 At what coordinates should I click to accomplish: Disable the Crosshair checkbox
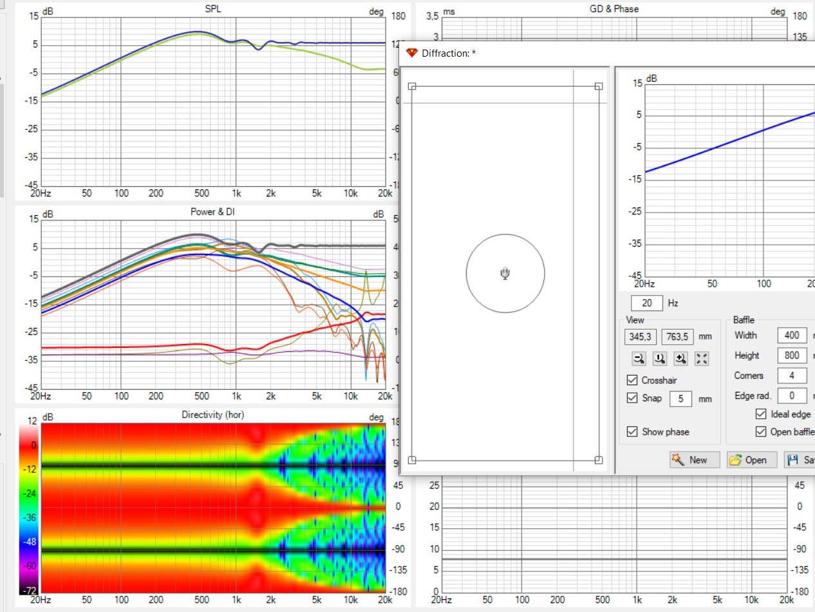(x=632, y=380)
